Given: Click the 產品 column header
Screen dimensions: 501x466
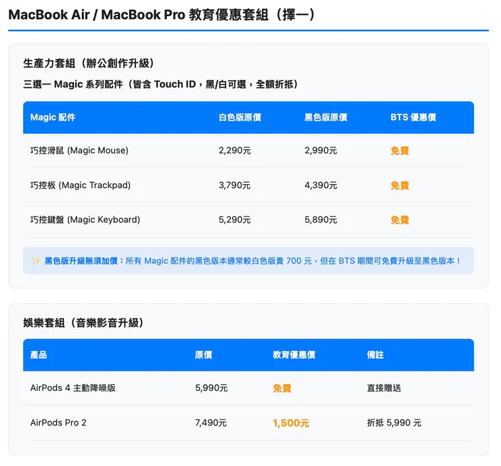Looking at the screenshot, I should [x=39, y=355].
